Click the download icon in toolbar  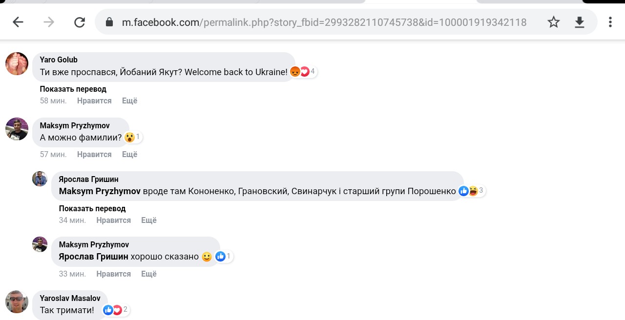(x=580, y=22)
